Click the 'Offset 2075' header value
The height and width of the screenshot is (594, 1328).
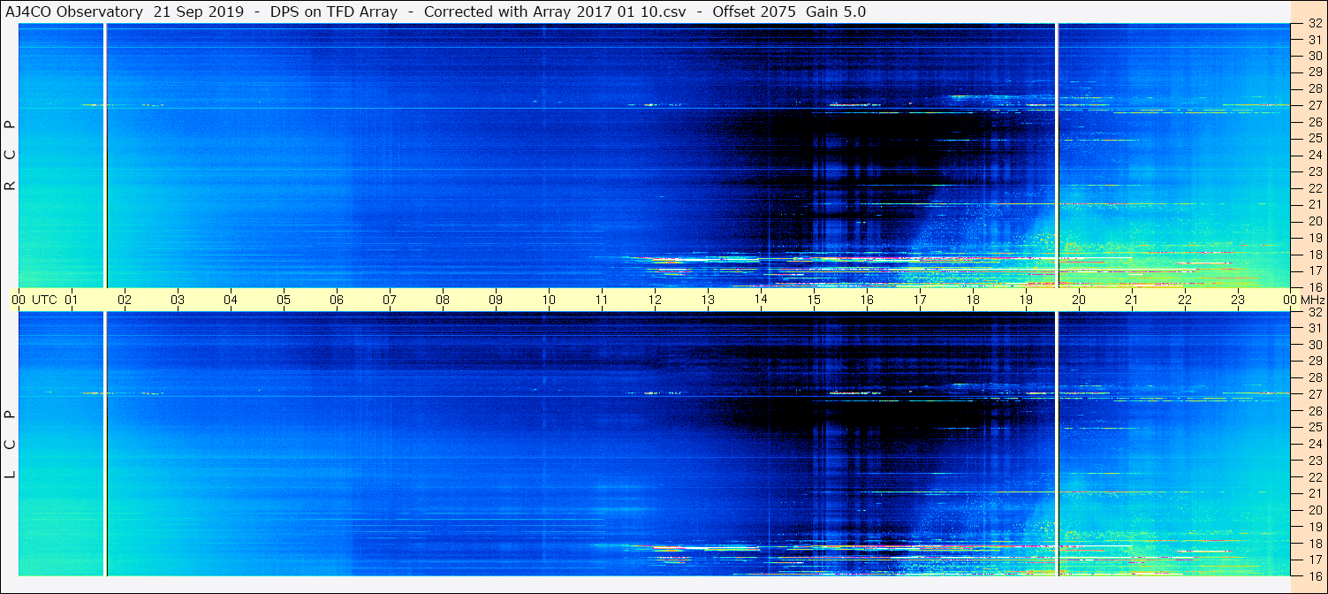(x=754, y=11)
